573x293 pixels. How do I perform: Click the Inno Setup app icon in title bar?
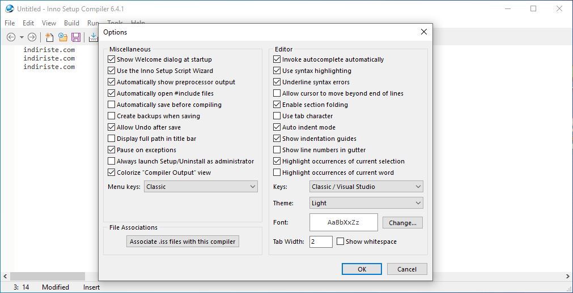pyautogui.click(x=10, y=8)
